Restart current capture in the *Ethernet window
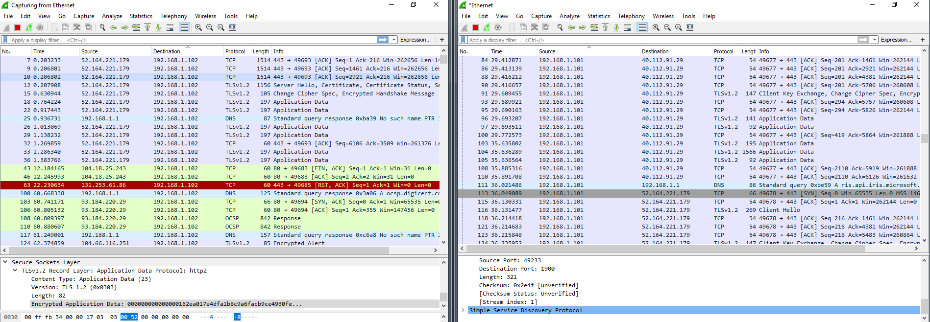Viewport: 930px width, 322px height. pyautogui.click(x=487, y=27)
